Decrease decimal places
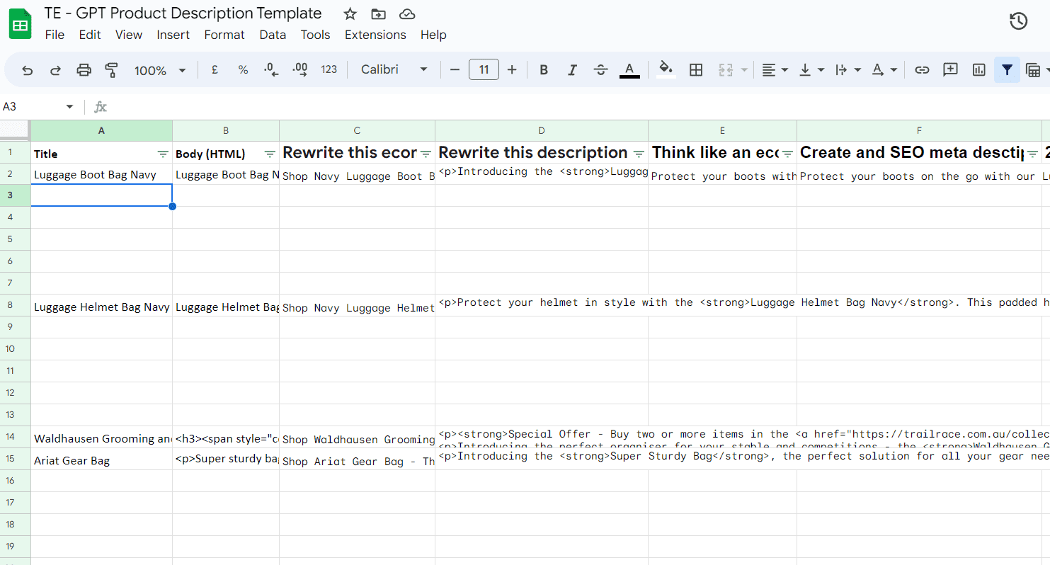This screenshot has width=1050, height=565. pos(271,69)
